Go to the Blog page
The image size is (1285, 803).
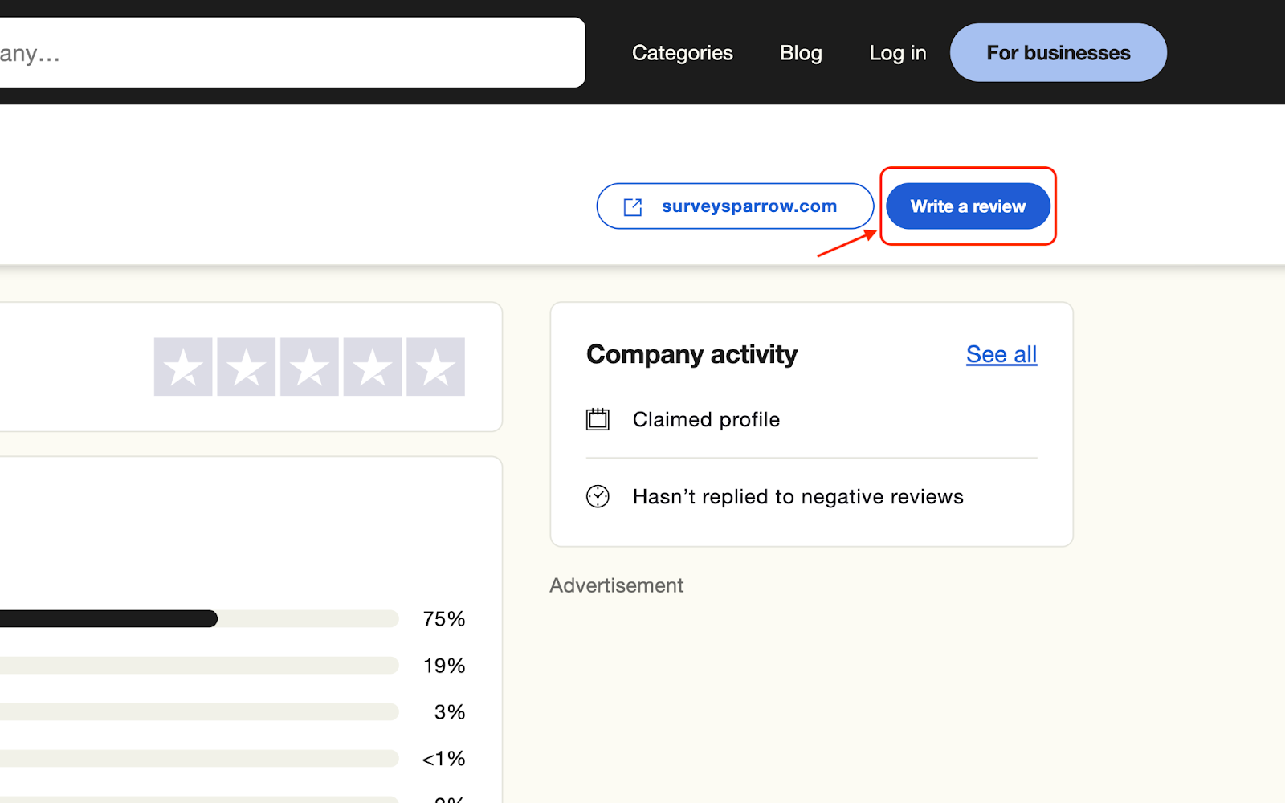tap(801, 53)
